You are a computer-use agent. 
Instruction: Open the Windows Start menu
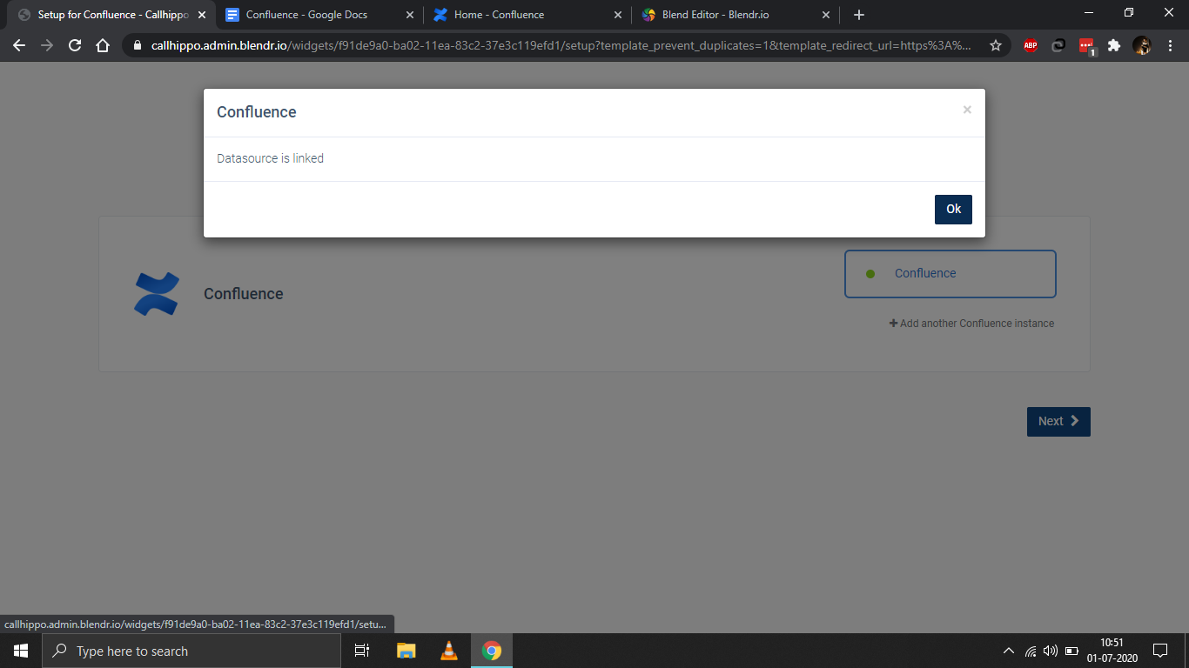pyautogui.click(x=21, y=651)
